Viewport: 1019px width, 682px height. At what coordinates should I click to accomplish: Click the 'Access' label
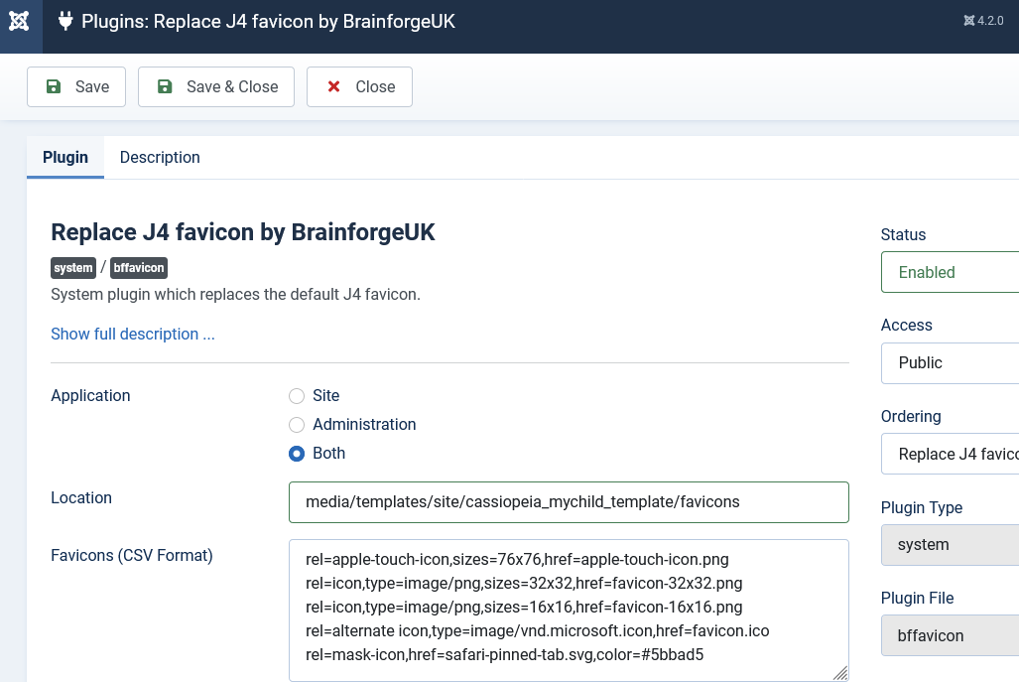907,325
